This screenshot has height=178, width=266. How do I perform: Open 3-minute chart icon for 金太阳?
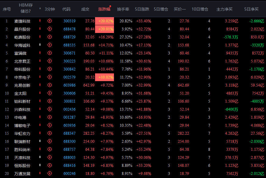tap(50, 93)
